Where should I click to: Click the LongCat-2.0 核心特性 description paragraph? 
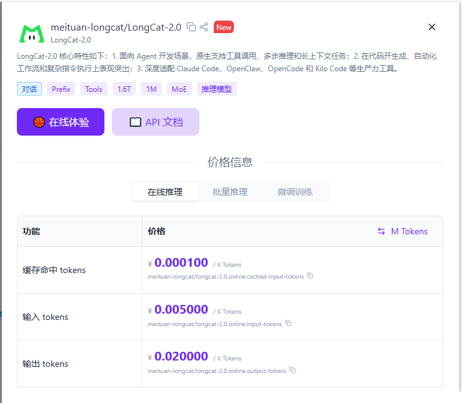[x=226, y=62]
